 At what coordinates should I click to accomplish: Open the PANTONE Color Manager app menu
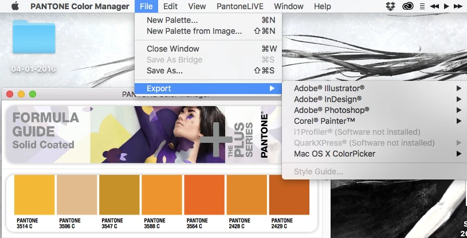click(80, 6)
